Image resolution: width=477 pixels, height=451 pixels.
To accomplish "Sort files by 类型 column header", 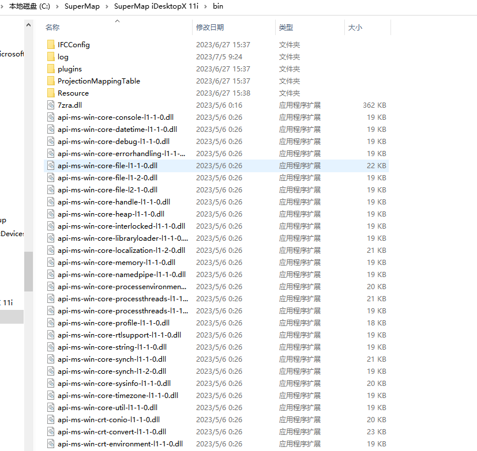I will (286, 27).
